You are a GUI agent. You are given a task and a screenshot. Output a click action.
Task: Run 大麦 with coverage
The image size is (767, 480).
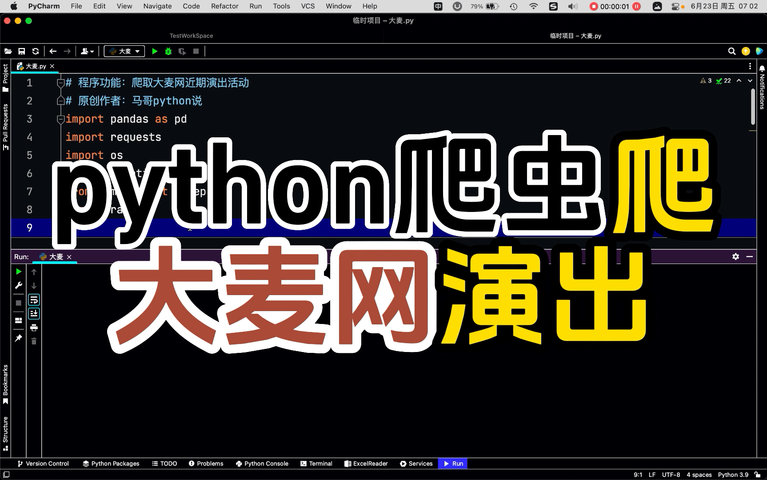[182, 51]
